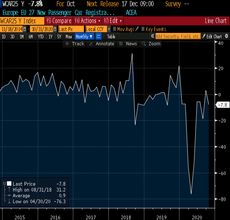The width and height of the screenshot is (230, 220).
Task: Click the Last Price white color swatch
Action: point(9,184)
